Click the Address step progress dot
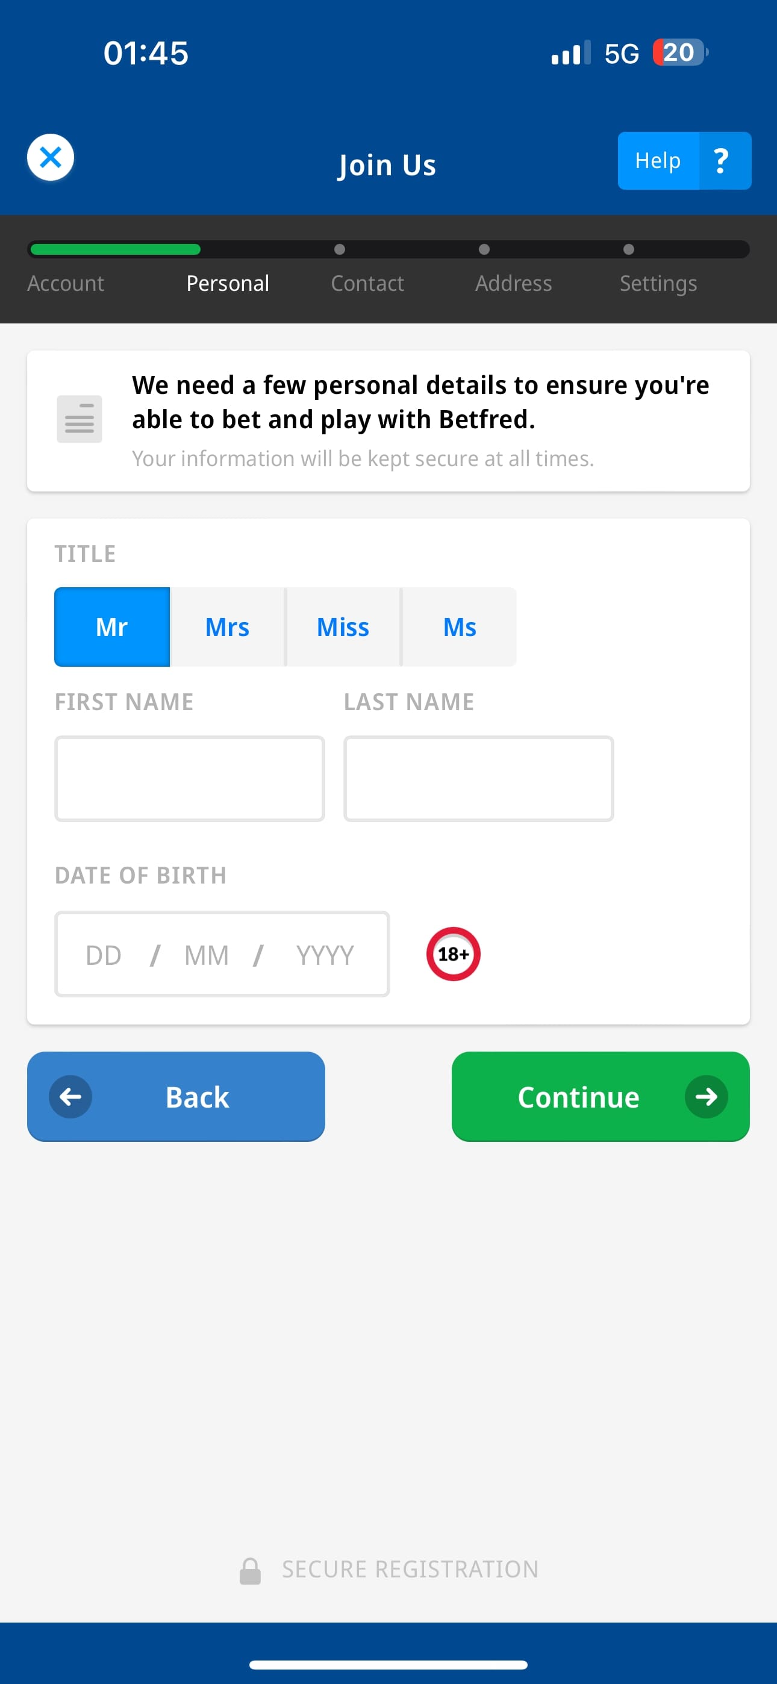This screenshot has height=1684, width=777. 484,249
